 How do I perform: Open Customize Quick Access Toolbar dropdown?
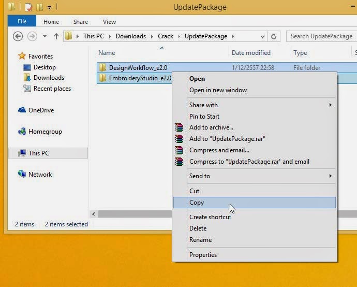tap(49, 8)
